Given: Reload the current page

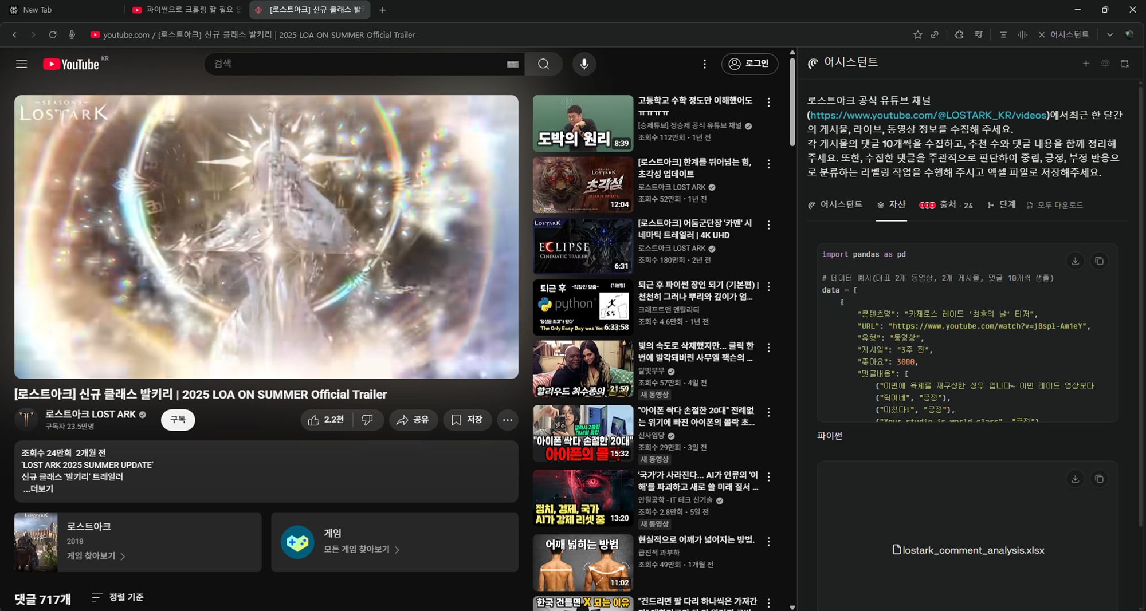Looking at the screenshot, I should pos(52,35).
